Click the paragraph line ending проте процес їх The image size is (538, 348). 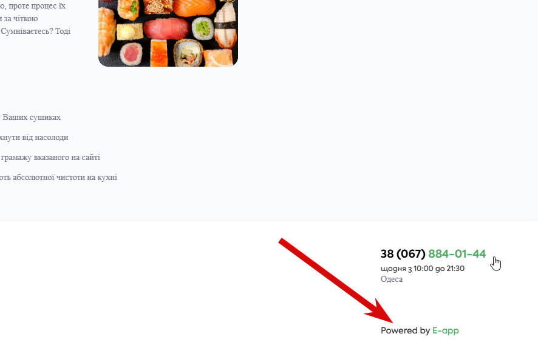pyautogui.click(x=33, y=6)
